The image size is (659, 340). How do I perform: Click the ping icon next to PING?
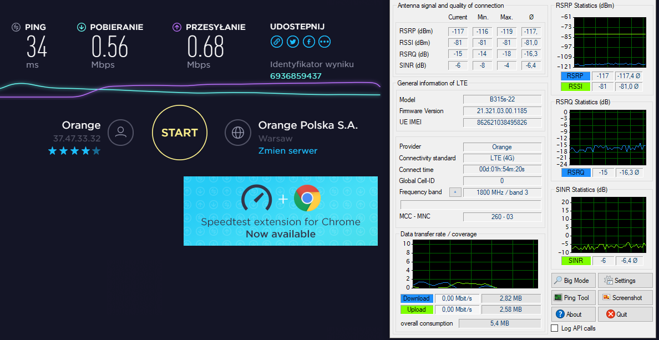pyautogui.click(x=16, y=27)
